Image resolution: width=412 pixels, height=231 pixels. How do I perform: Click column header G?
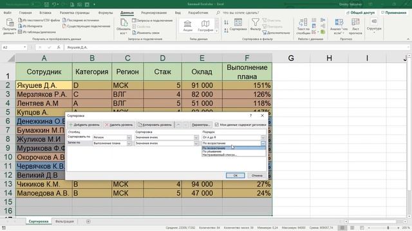point(291,58)
